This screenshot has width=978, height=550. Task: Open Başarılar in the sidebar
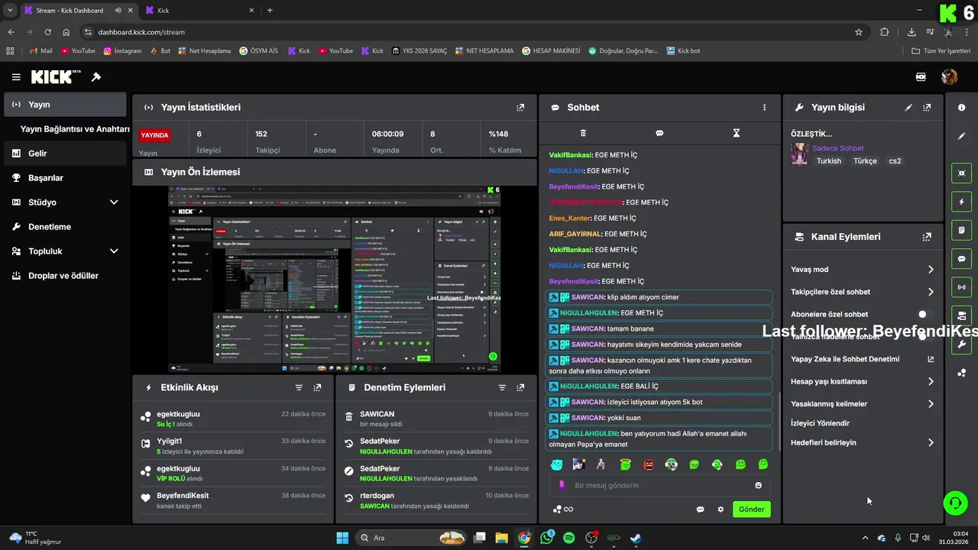(65, 178)
